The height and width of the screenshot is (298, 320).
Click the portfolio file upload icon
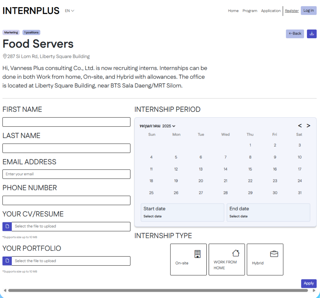tap(7, 261)
